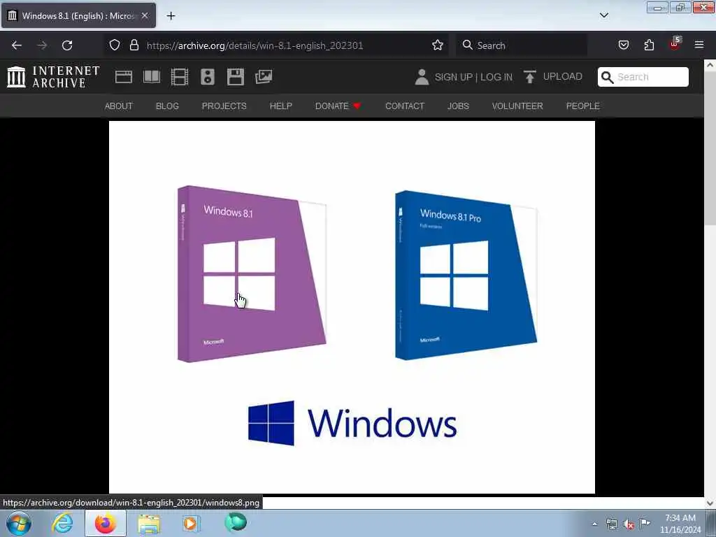Click the Firefox taskbar icon
This screenshot has width=716, height=537.
click(106, 523)
